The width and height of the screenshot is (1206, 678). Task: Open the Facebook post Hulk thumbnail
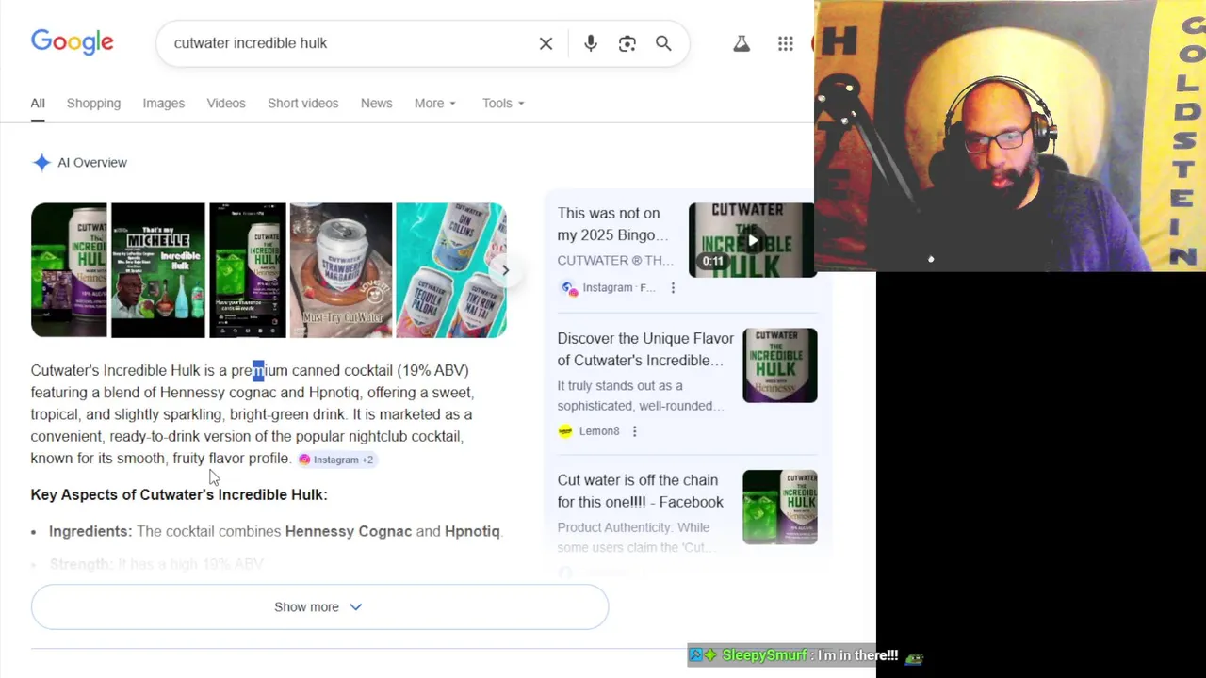pos(780,507)
